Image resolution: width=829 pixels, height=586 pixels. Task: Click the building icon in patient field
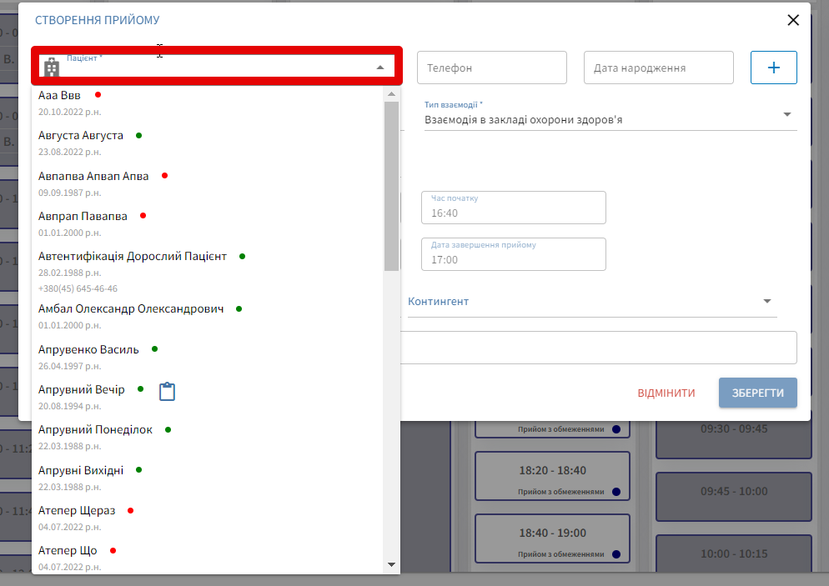click(x=52, y=68)
